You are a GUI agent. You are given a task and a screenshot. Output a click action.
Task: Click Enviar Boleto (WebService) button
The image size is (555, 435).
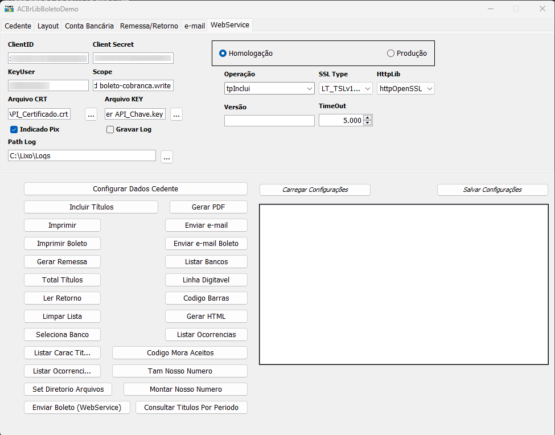click(x=77, y=408)
